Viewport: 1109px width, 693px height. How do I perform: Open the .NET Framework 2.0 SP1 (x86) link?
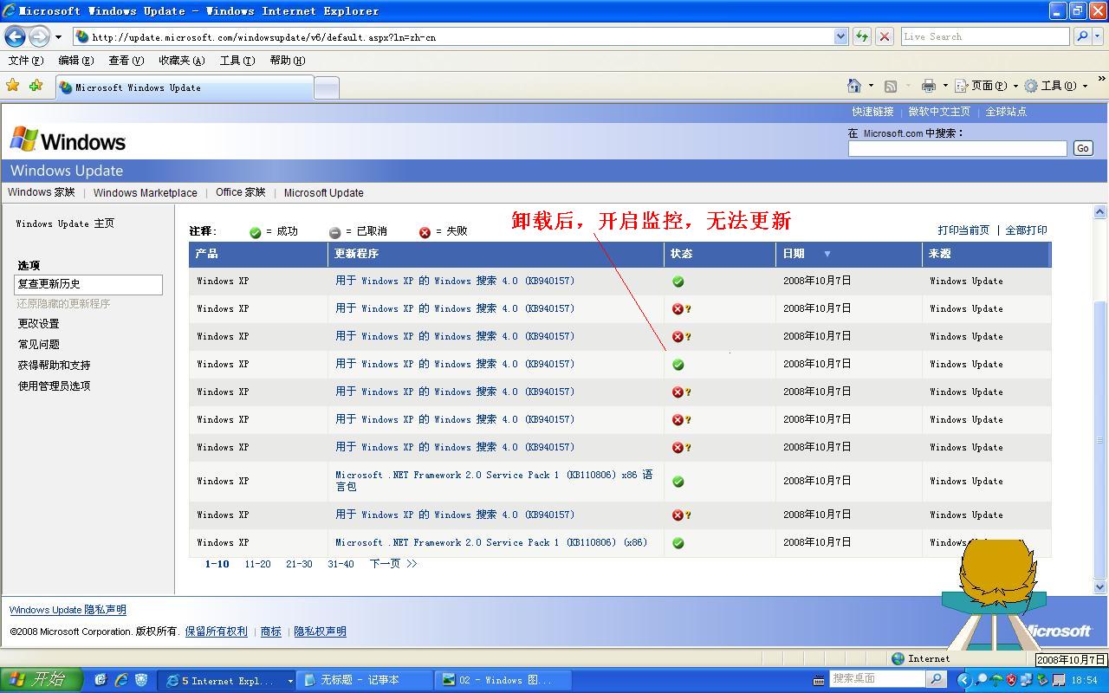click(491, 542)
